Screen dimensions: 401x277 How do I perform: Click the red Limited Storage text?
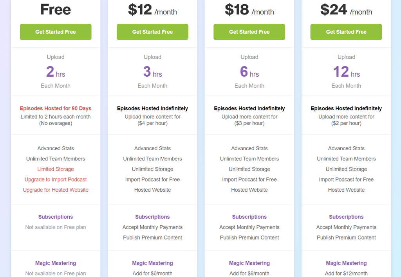56,169
